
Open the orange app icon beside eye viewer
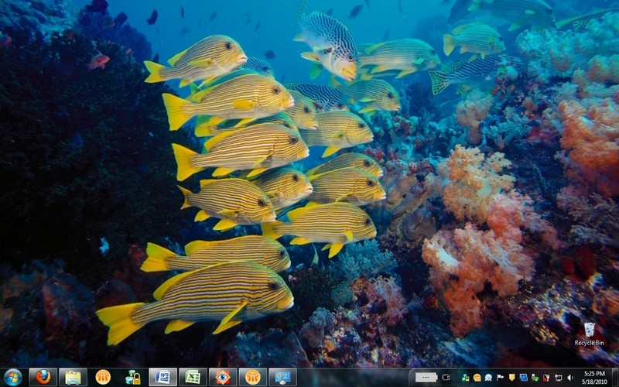[x=253, y=377]
